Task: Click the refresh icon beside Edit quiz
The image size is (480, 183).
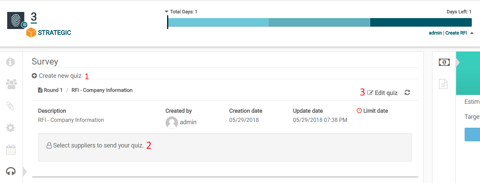Action: [407, 93]
